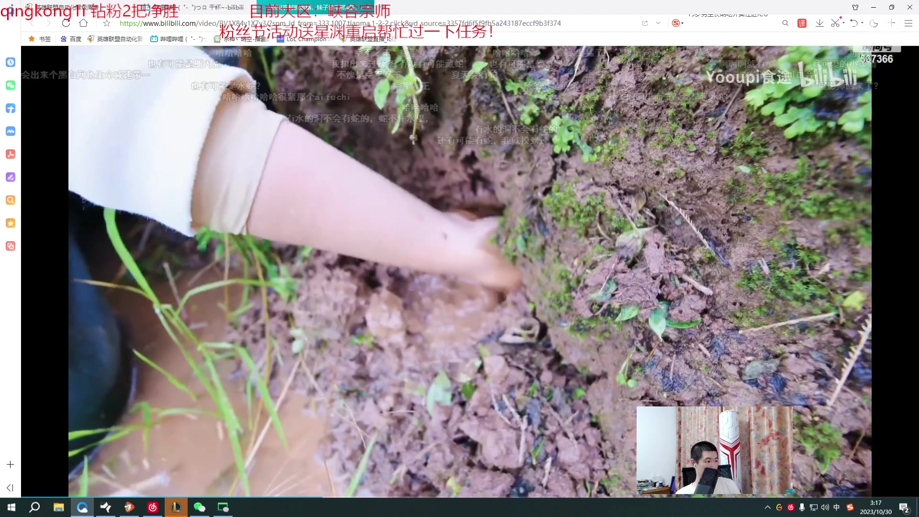Open the skin (shirt) icon in title bar
Image resolution: width=919 pixels, height=517 pixels.
tap(855, 7)
